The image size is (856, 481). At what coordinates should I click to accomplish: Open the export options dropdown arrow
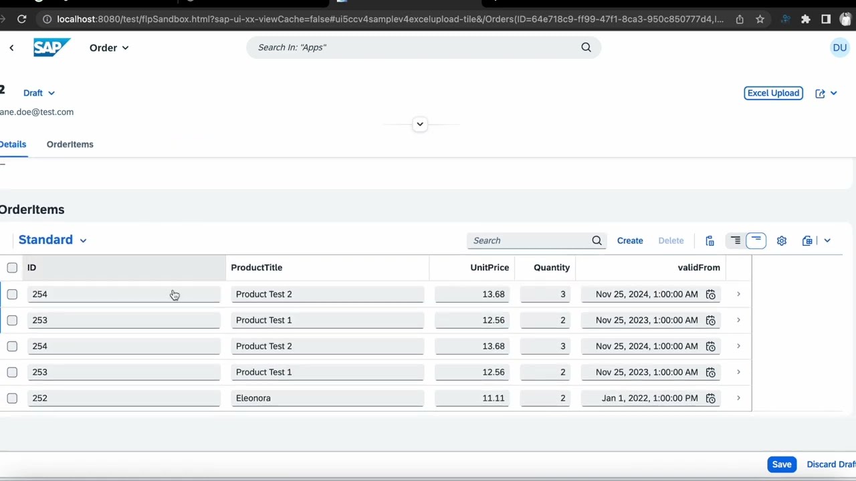coord(827,240)
